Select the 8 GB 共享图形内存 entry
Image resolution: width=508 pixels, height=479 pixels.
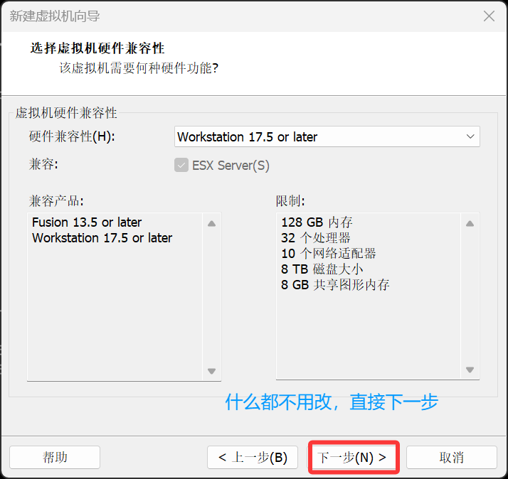pos(335,285)
